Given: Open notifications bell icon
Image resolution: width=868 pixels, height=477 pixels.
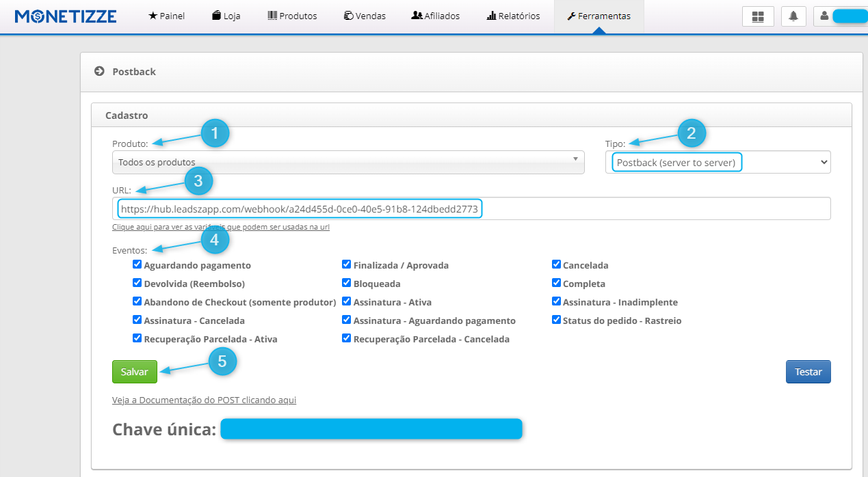Looking at the screenshot, I should (793, 16).
